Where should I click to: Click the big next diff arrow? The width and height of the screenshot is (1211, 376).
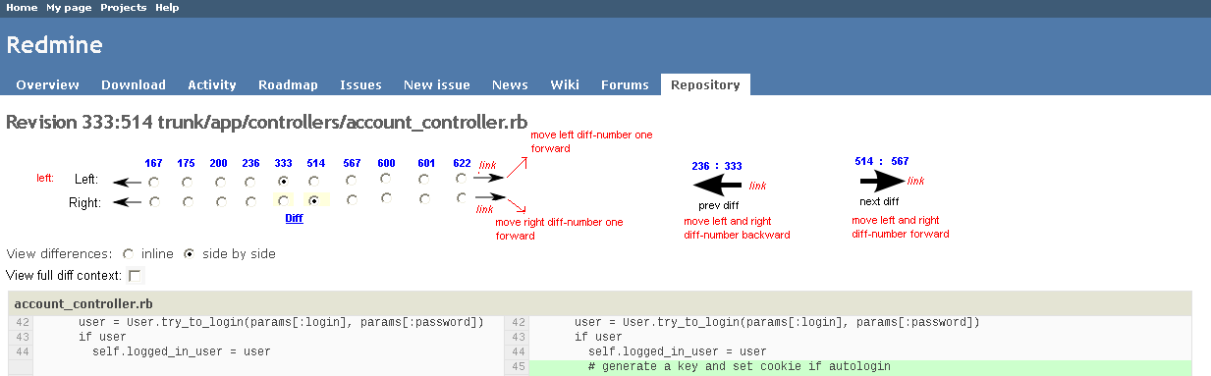point(882,182)
